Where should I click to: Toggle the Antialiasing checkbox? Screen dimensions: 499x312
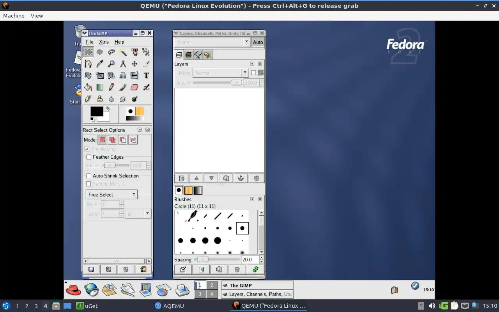coord(87,149)
